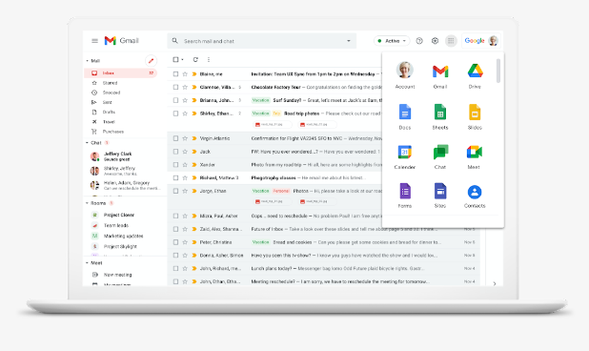The image size is (589, 351).
Task: Open the Inbox folder
Action: tap(120, 72)
